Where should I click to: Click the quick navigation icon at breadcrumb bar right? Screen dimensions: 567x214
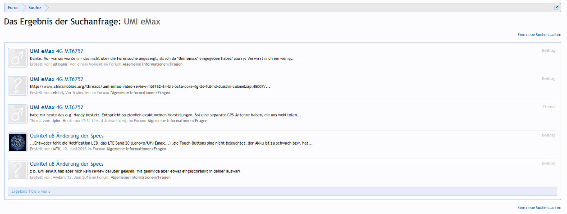pos(557,8)
